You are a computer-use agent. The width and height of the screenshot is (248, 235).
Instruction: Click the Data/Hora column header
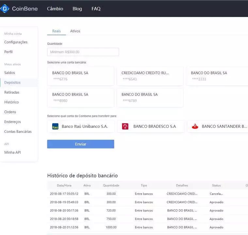[x=64, y=185]
